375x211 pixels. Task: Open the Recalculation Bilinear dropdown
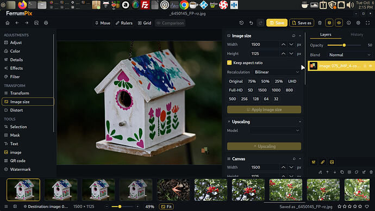click(277, 72)
